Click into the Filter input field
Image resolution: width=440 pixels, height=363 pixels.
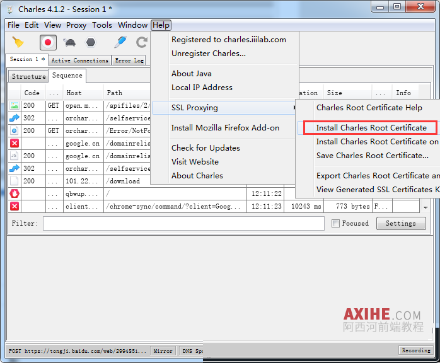click(x=184, y=223)
